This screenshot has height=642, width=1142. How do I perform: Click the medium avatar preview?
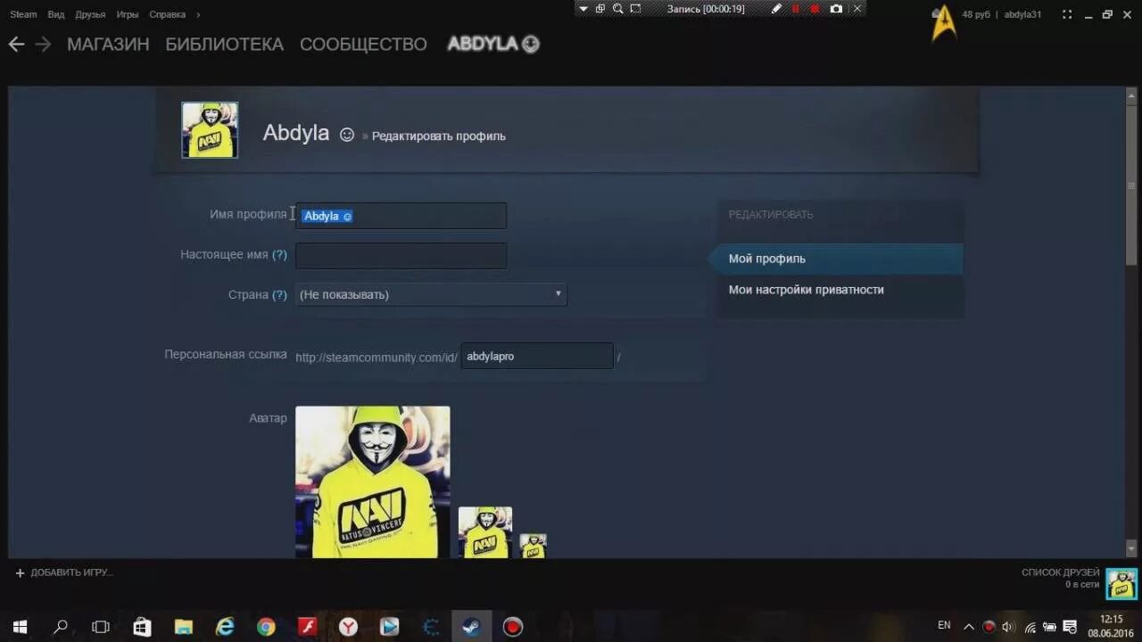coord(485,533)
